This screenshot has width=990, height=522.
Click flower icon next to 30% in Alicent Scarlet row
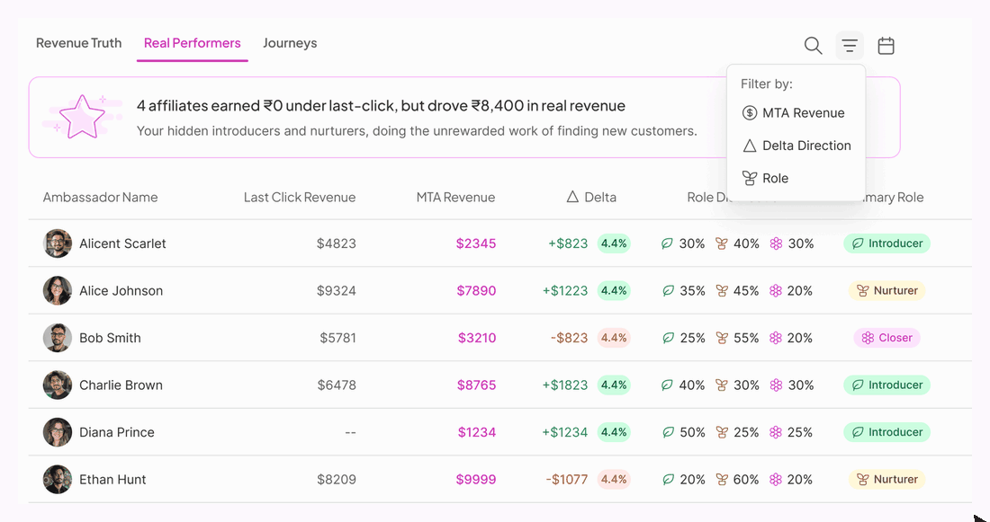(776, 243)
